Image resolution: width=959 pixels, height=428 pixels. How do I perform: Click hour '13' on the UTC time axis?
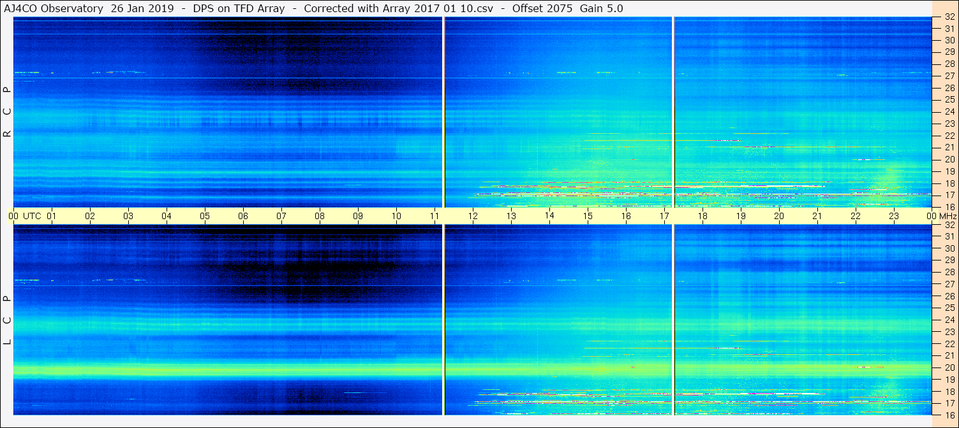click(511, 216)
